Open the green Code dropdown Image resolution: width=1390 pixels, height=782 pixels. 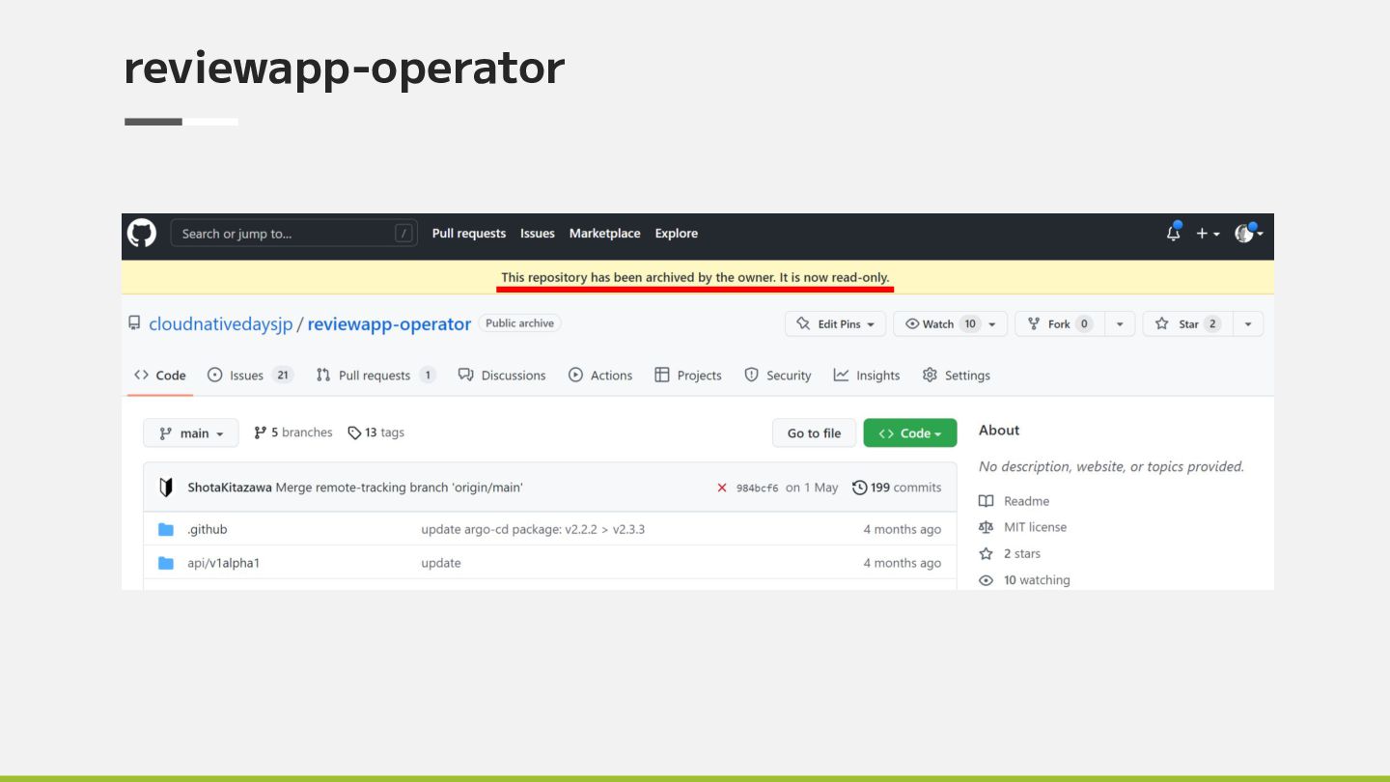(910, 433)
